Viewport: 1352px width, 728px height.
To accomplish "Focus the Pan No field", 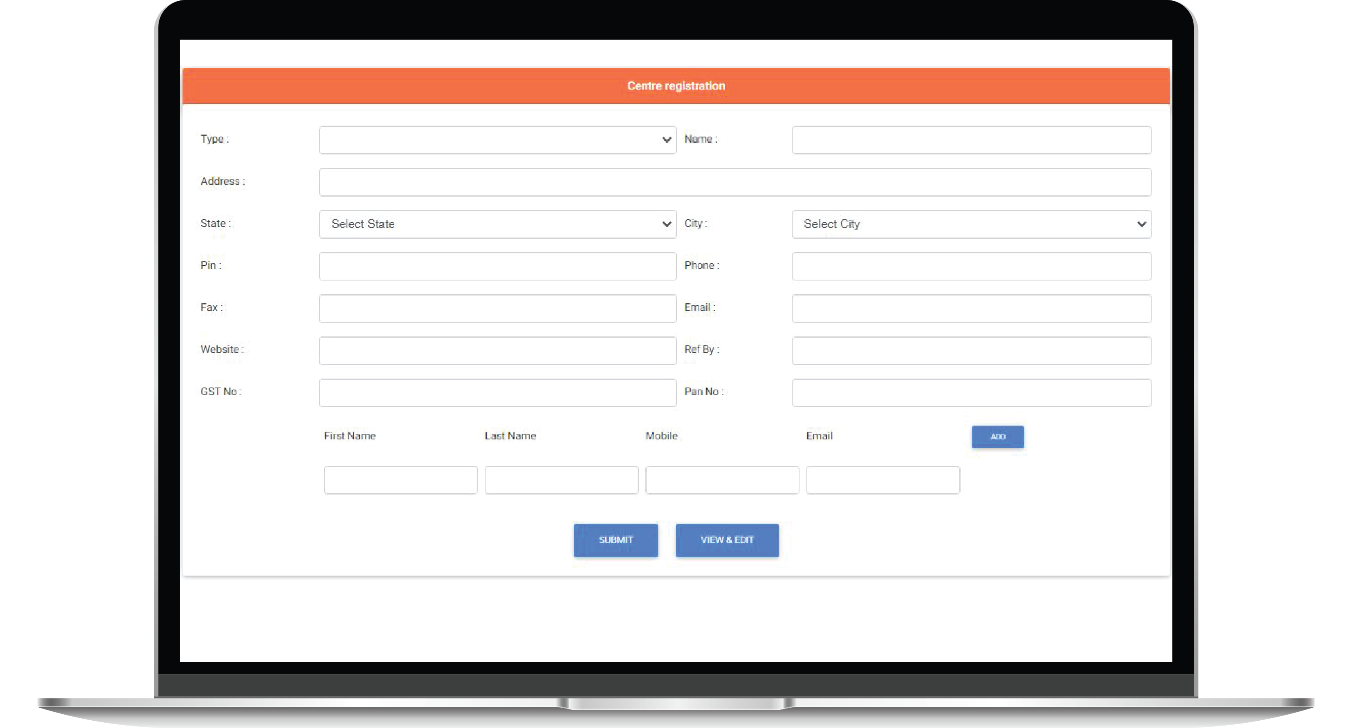I will point(971,392).
